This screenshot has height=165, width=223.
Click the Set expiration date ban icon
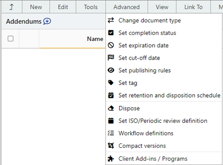(x=111, y=45)
